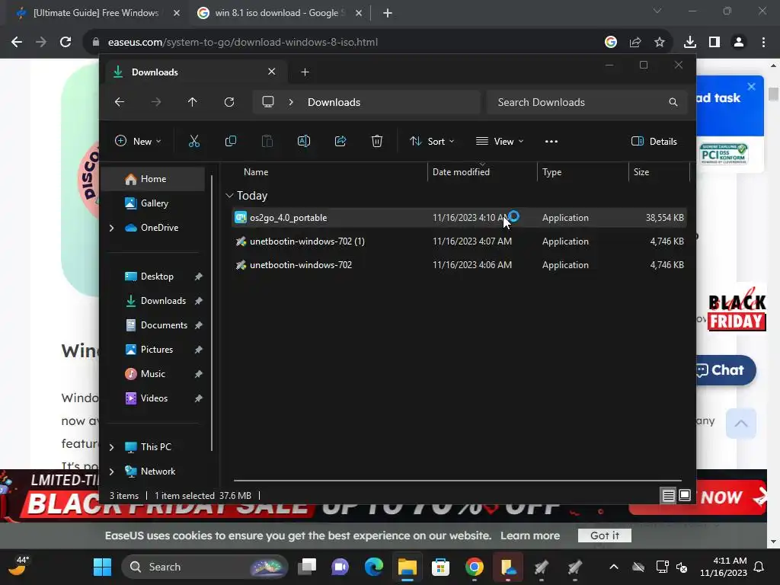780x585 pixels.
Task: Open Desktop in the navigation pane
Action: click(157, 277)
